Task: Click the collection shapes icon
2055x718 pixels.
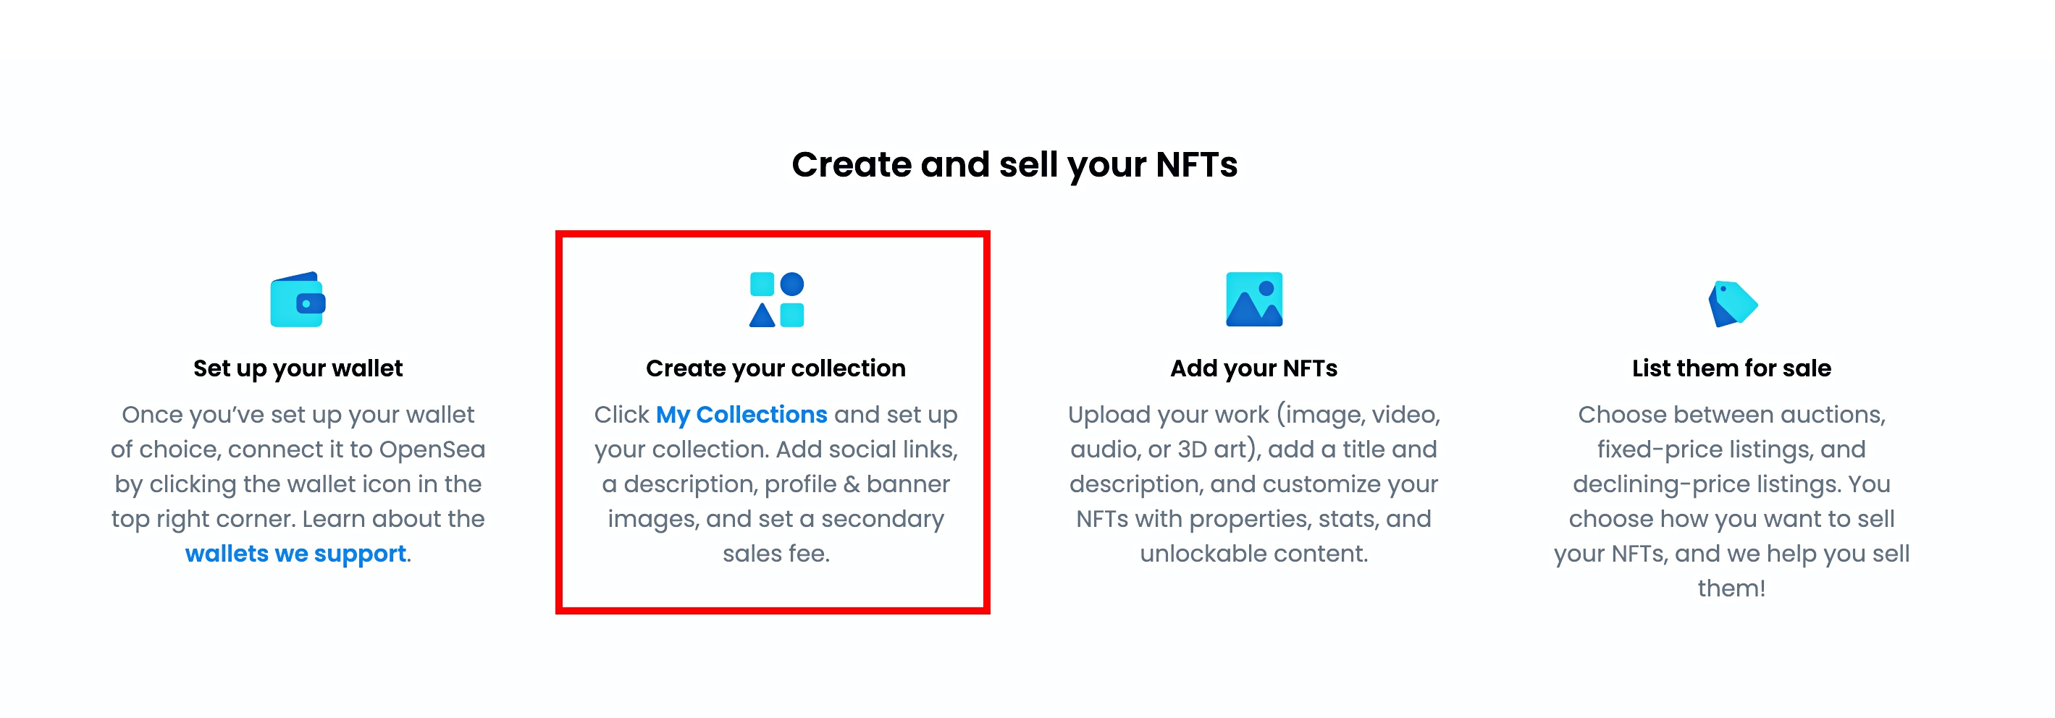Action: point(776,300)
